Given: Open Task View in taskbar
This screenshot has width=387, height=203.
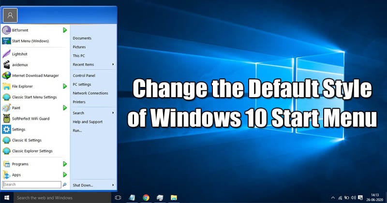Looking at the screenshot, I should (x=118, y=198).
